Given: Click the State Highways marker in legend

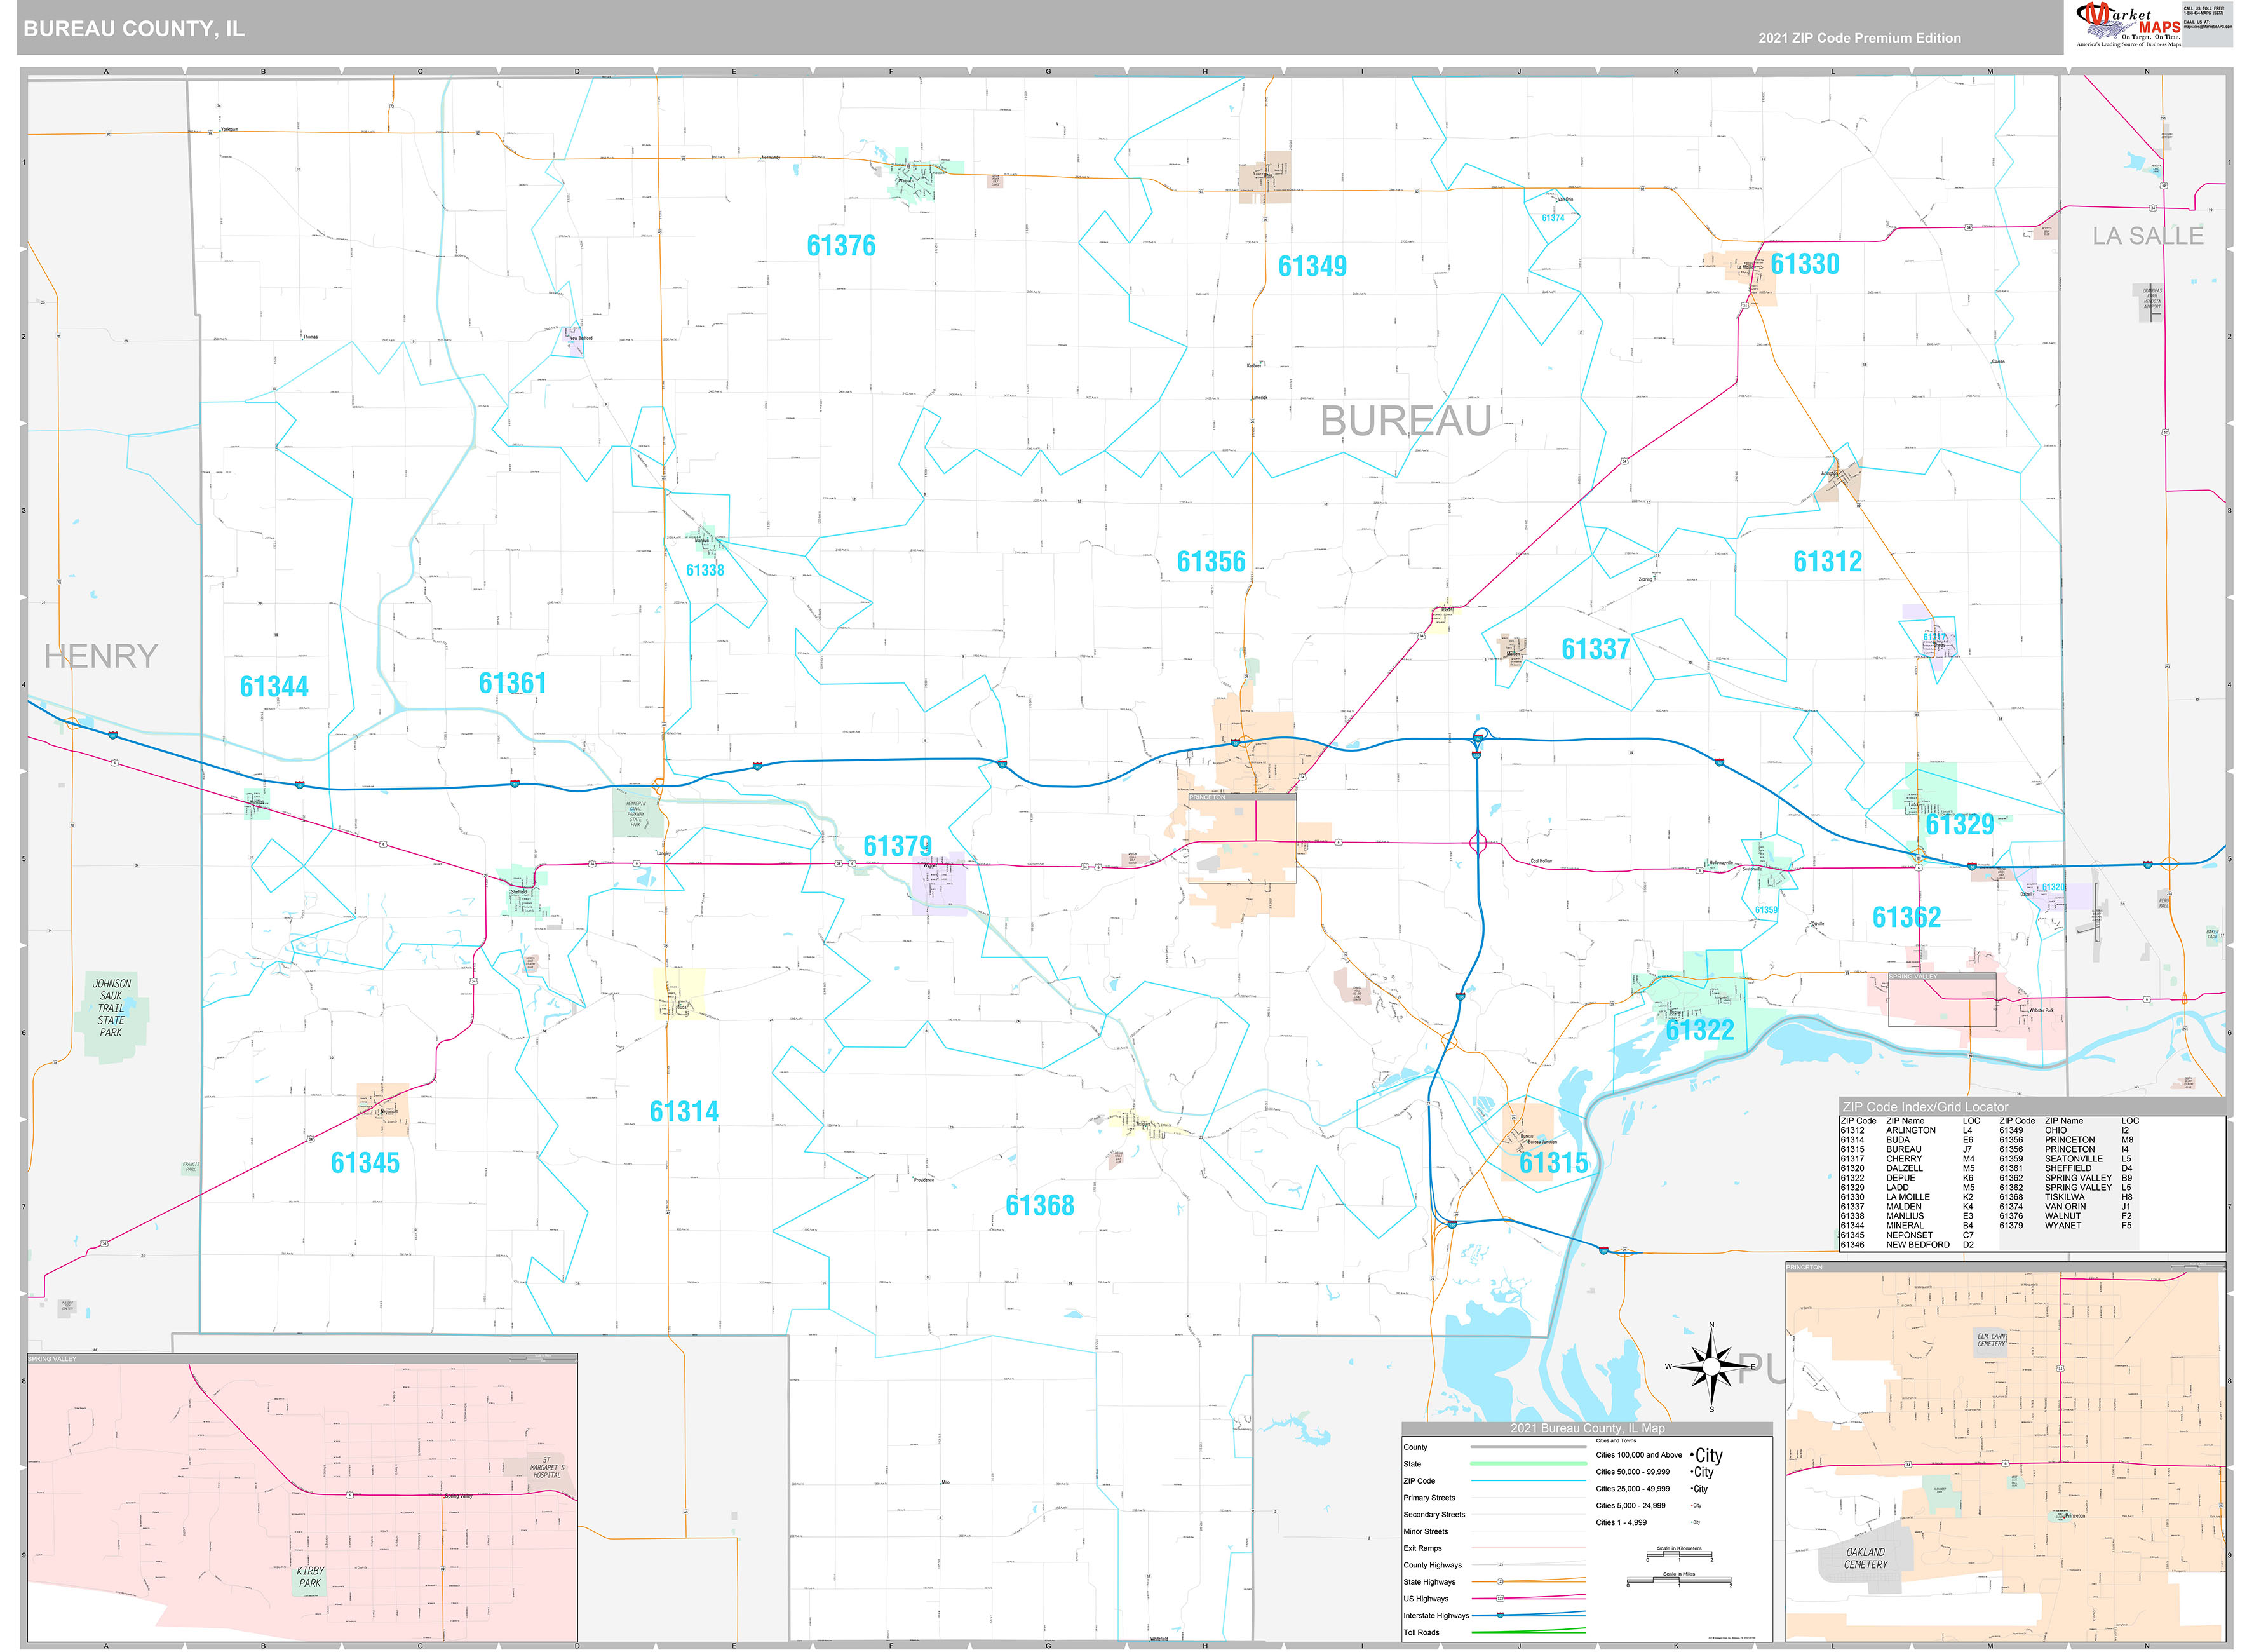Looking at the screenshot, I should click(1499, 1581).
